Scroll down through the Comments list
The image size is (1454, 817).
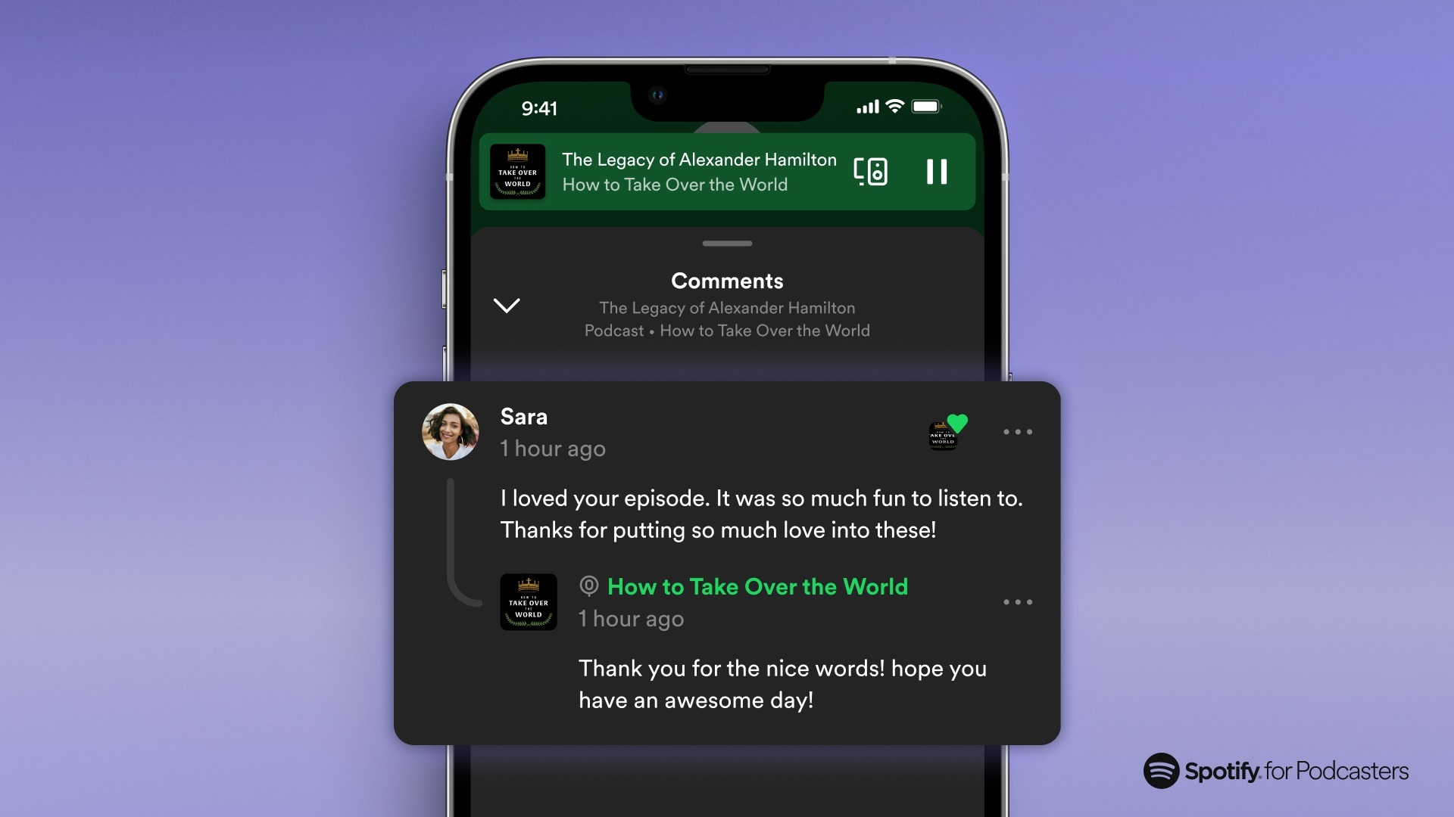coord(726,558)
